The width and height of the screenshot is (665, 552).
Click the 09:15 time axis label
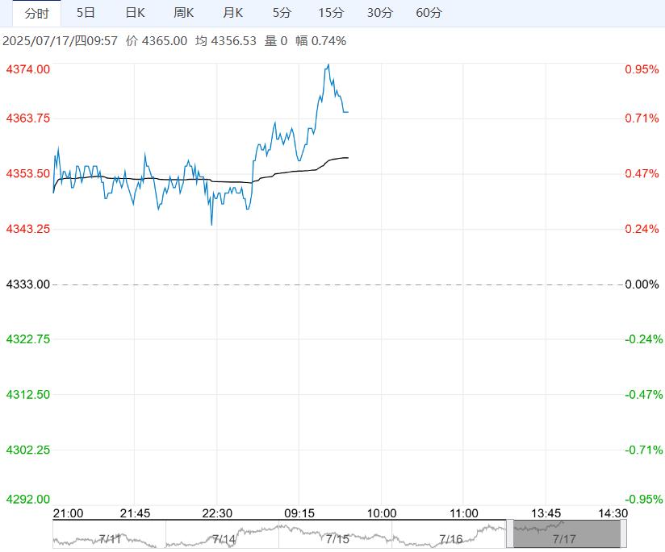299,513
